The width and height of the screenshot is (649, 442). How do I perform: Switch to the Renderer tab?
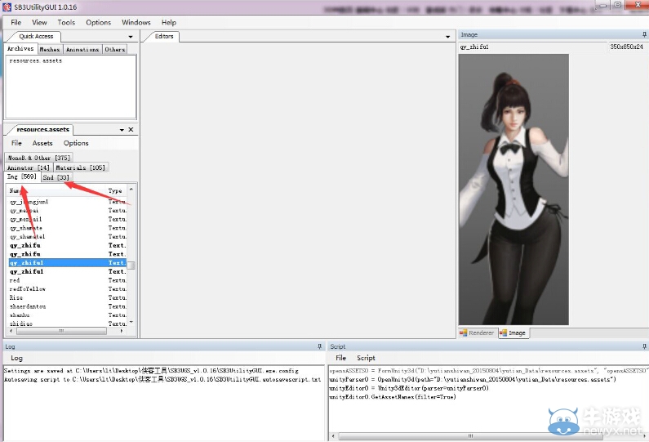pyautogui.click(x=478, y=333)
